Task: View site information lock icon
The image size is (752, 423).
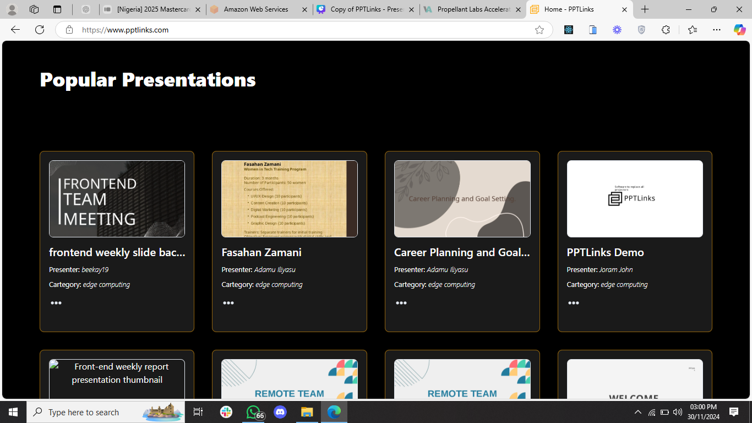Action: pyautogui.click(x=69, y=30)
